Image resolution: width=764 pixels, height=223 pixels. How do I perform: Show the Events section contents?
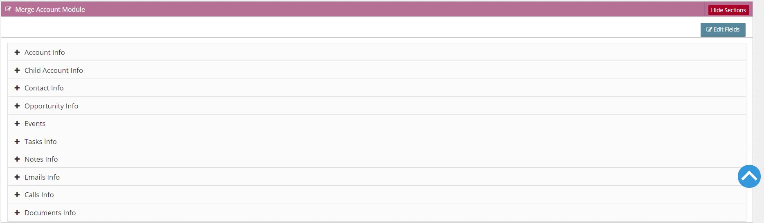(x=377, y=124)
